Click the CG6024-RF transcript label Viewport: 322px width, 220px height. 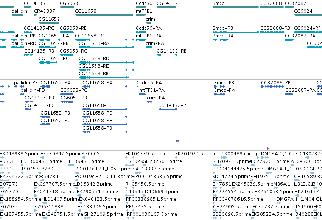coord(307,28)
